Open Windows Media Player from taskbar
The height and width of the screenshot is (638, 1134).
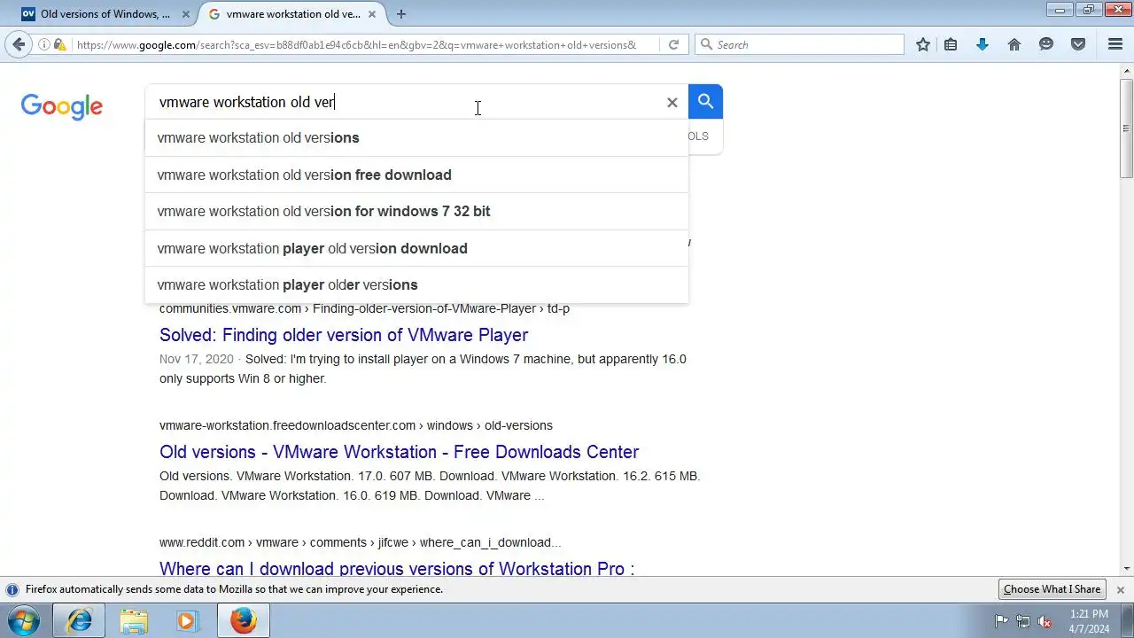(x=187, y=621)
